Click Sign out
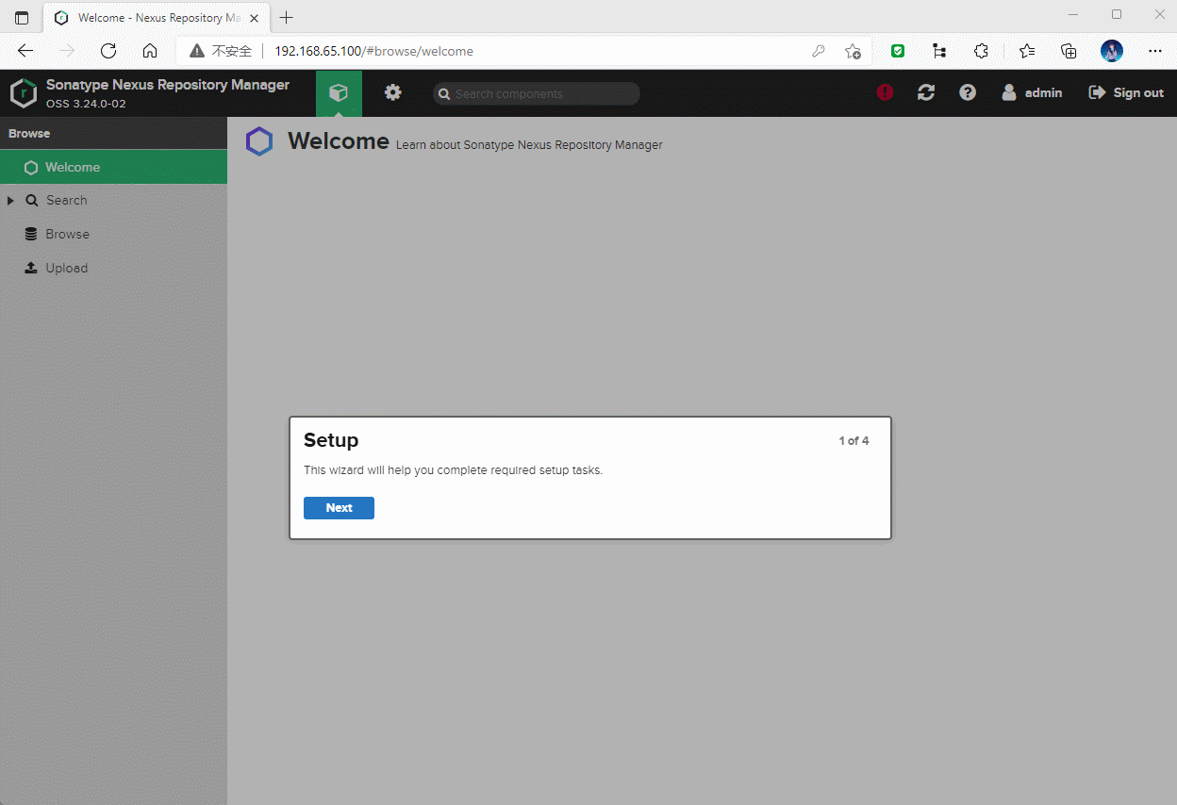The width and height of the screenshot is (1177, 805). pos(1127,92)
